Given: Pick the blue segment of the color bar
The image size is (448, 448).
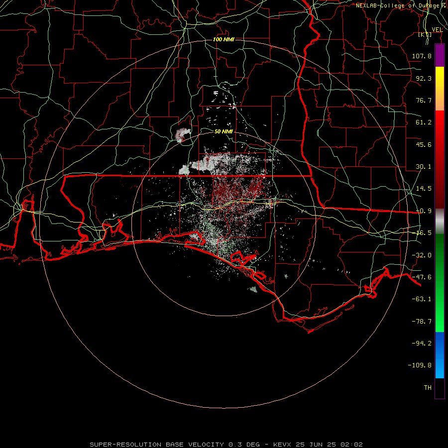Looking at the screenshot, I should tap(440, 355).
